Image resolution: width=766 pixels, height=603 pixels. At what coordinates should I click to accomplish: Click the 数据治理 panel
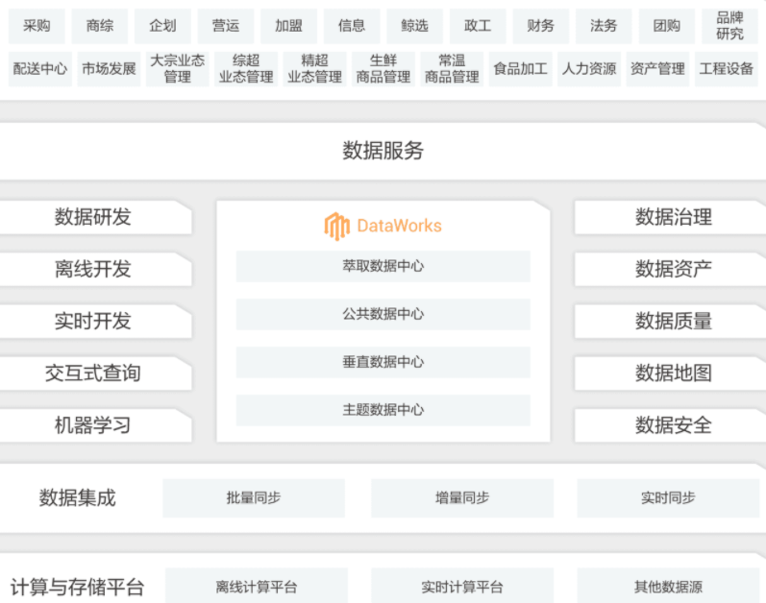pos(670,217)
